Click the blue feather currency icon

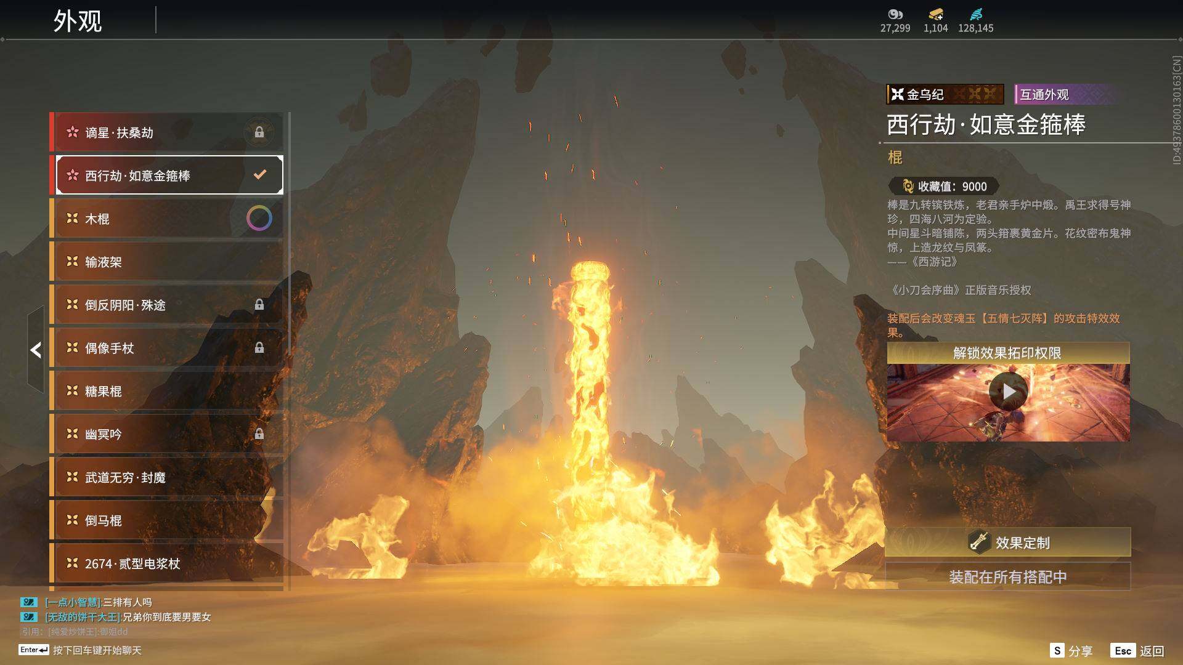click(975, 14)
